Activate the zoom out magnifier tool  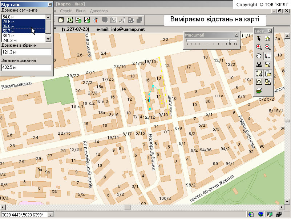[268, 47]
